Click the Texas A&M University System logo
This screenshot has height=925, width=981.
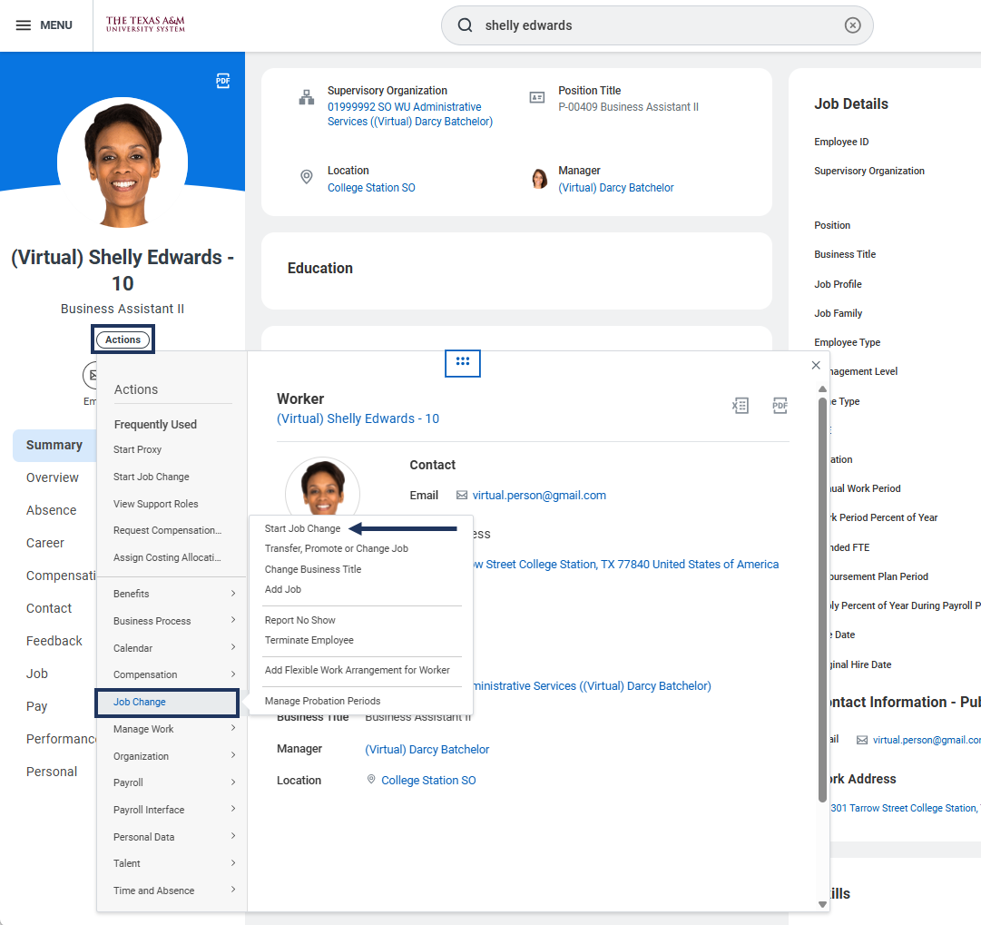(145, 25)
